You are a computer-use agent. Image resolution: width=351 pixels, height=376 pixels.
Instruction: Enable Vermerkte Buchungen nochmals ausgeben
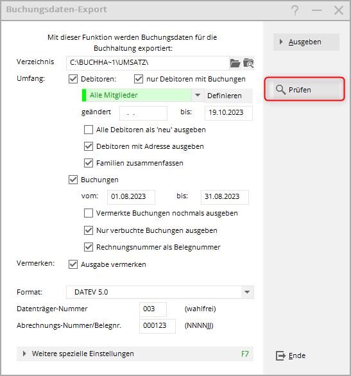tap(89, 213)
